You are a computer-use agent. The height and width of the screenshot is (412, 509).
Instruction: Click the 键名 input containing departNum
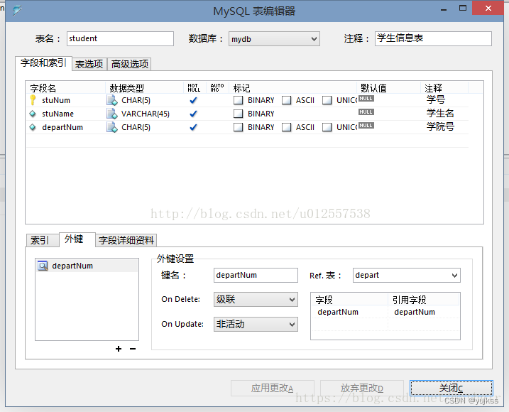[x=256, y=275]
